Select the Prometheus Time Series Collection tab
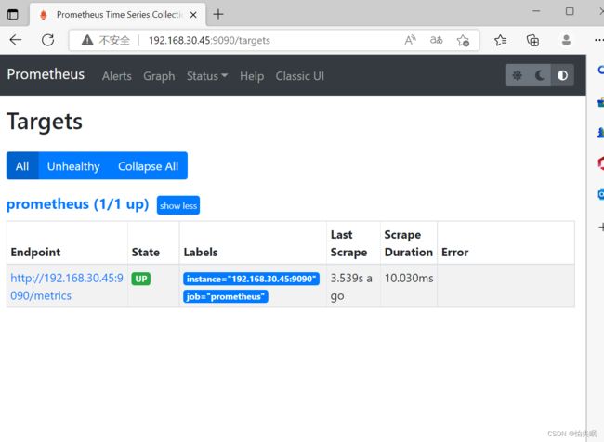The height and width of the screenshot is (442, 604). (117, 15)
